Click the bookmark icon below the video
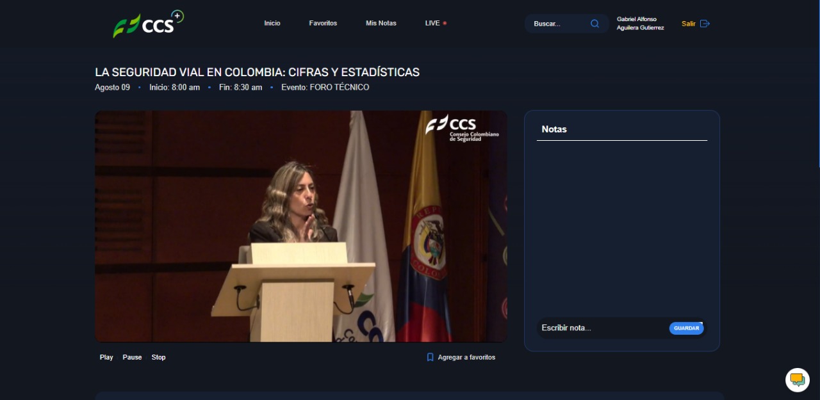The image size is (820, 400). (x=430, y=357)
